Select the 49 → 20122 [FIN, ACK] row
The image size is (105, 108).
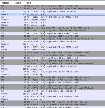point(52,31)
